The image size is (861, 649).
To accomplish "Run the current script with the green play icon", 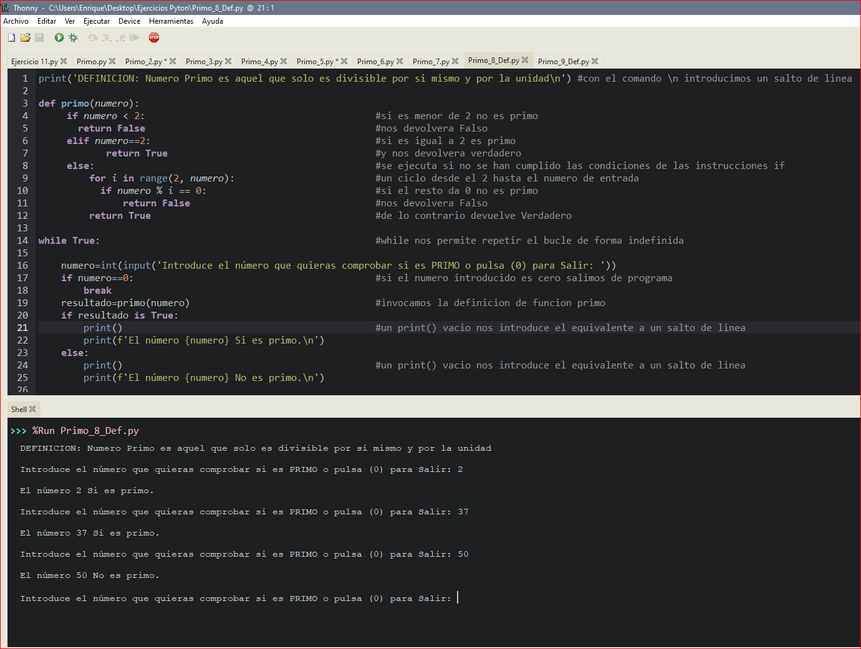I will (x=59, y=38).
